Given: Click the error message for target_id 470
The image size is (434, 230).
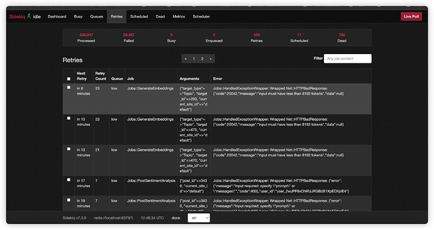Looking at the screenshot, I should pos(278,153).
